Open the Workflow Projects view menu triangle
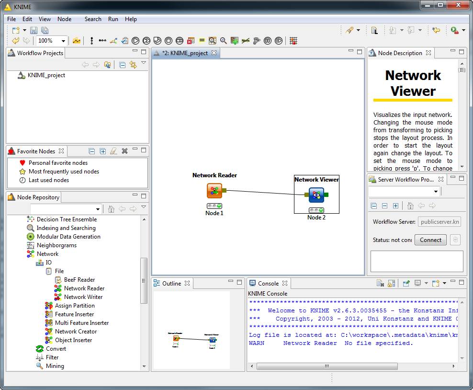Image resolution: width=473 pixels, height=390 pixels. point(144,63)
